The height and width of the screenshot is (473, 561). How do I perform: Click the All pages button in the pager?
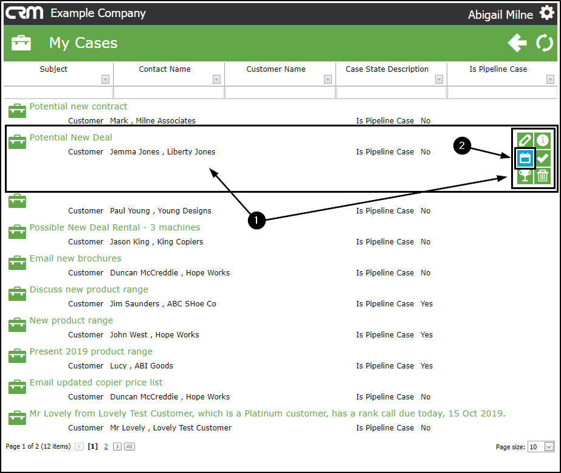129,446
